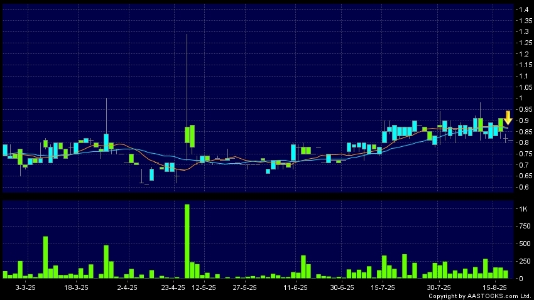This screenshot has height=300, width=534.
Task: Select the 11-6-25 date label
Action: (295, 287)
